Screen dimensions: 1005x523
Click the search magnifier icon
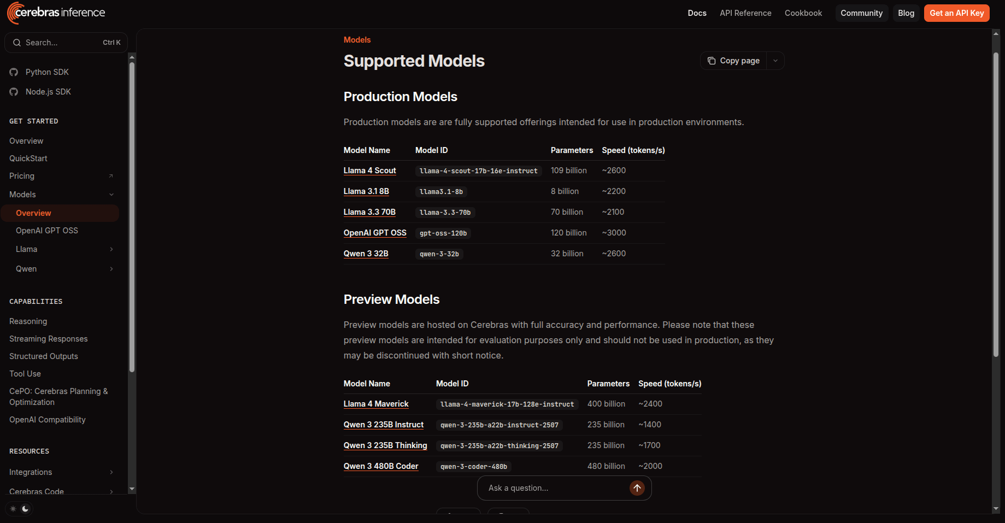point(17,43)
